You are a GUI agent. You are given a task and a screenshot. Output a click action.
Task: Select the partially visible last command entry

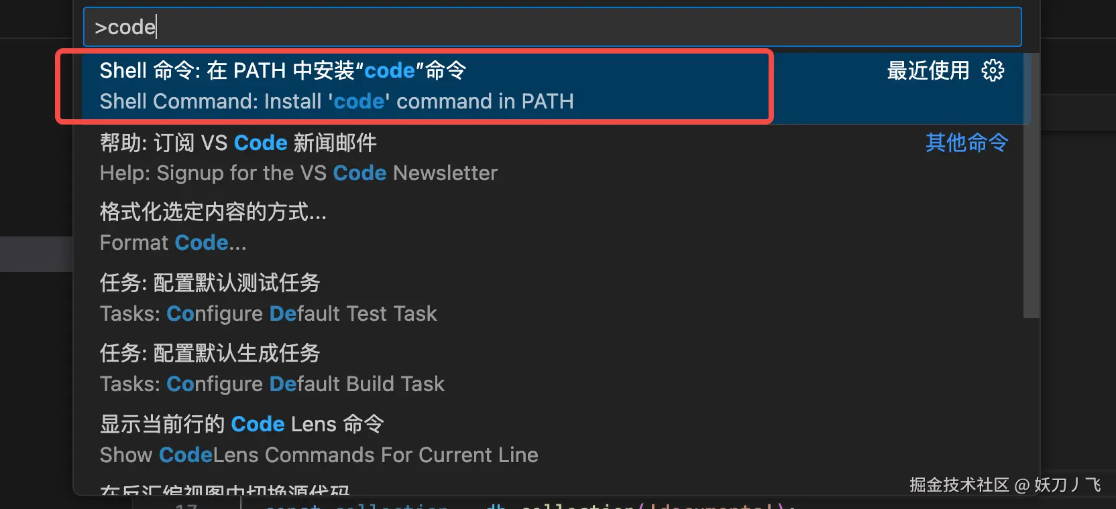225,490
